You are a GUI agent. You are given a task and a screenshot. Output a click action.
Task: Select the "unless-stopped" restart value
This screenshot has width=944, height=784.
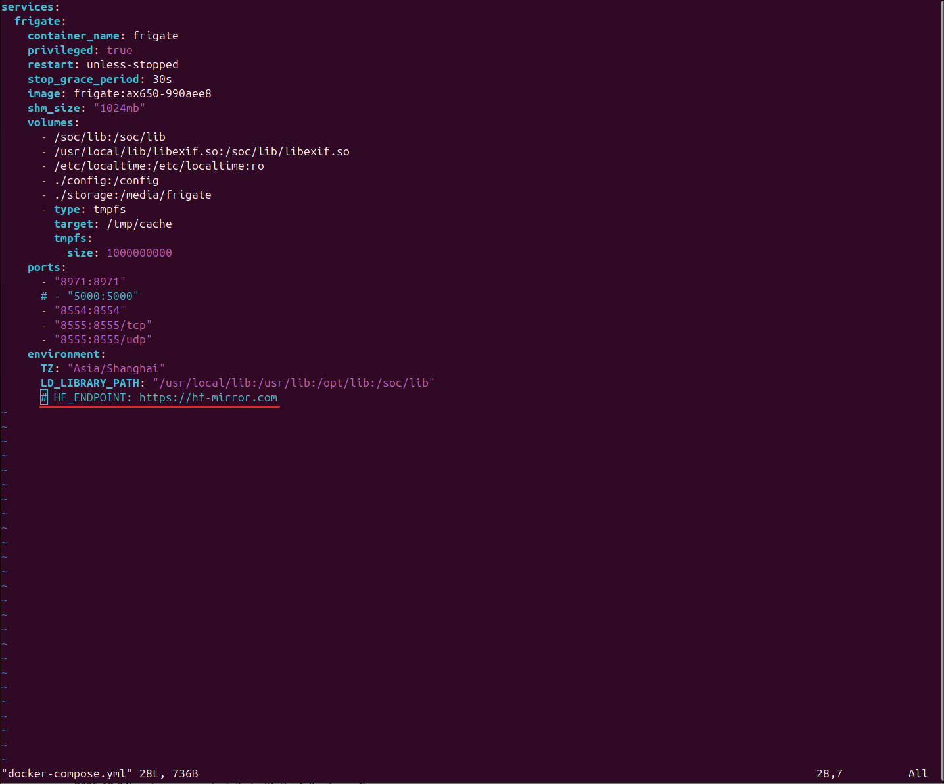point(132,65)
